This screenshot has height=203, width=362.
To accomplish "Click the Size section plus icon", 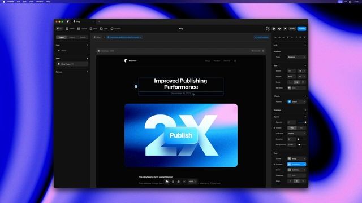I will 305,65.
